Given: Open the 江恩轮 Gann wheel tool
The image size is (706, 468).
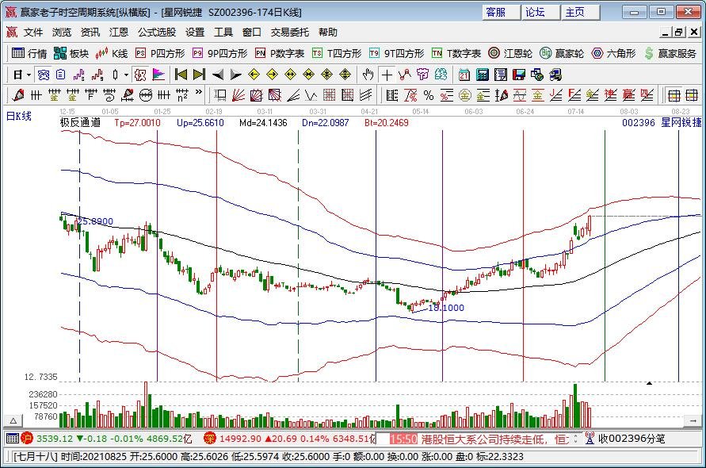Looking at the screenshot, I should 513,53.
